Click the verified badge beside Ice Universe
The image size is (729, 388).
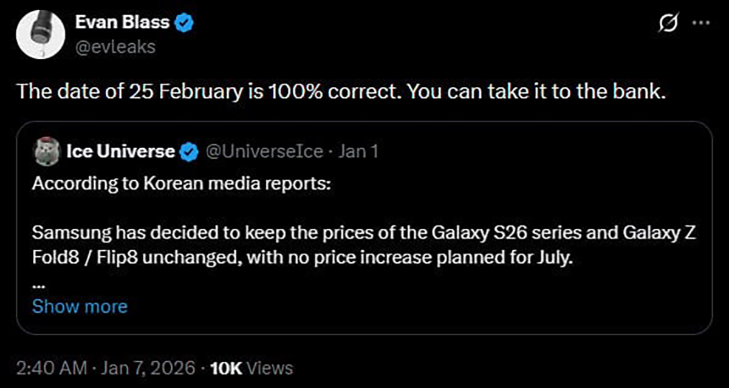coord(190,152)
